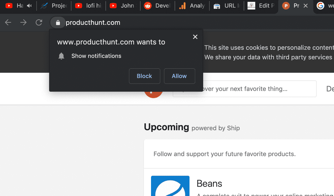Open the Analytics tab
This screenshot has height=196, width=334.
192,6
